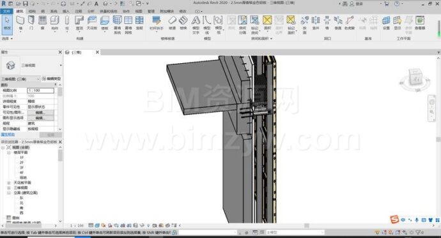Select the Wall (墙) tool
This screenshot has width=441, height=238.
click(x=20, y=23)
